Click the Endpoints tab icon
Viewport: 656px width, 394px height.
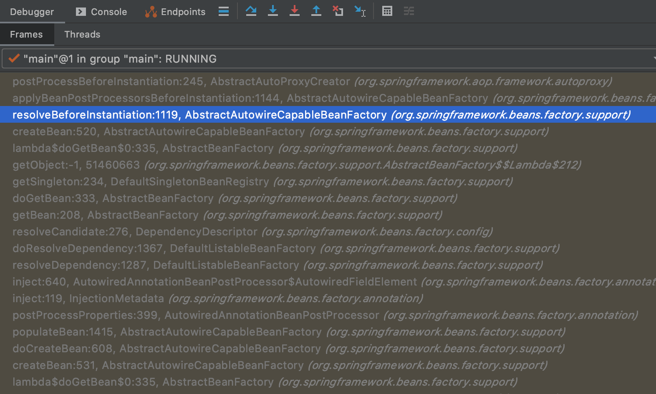[x=151, y=12]
